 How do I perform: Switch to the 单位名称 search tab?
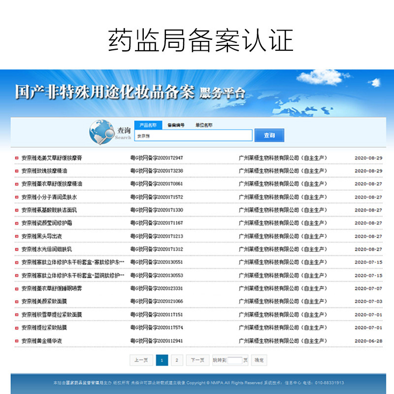204,125
